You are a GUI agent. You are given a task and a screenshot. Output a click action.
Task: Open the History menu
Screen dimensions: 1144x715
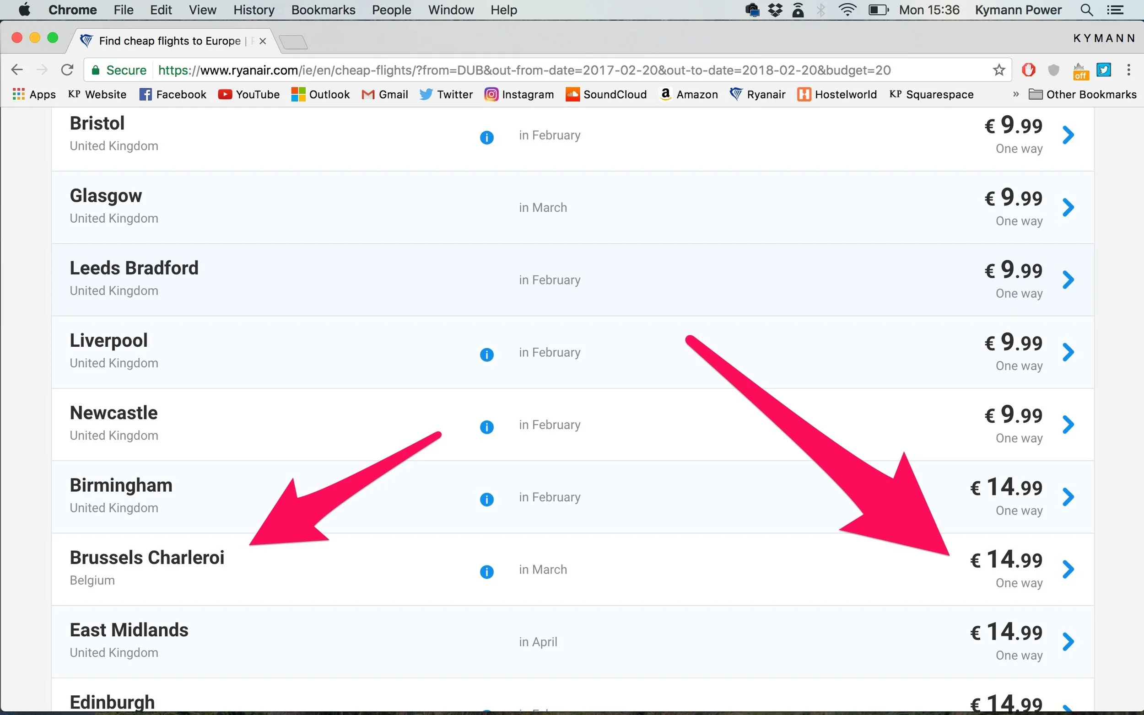[x=254, y=10]
